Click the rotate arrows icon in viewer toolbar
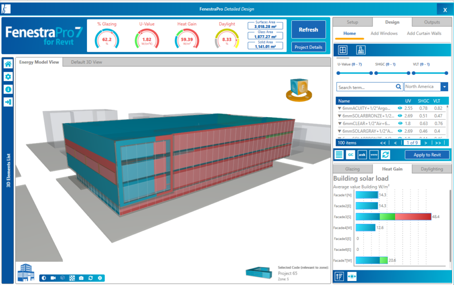 [90, 278]
